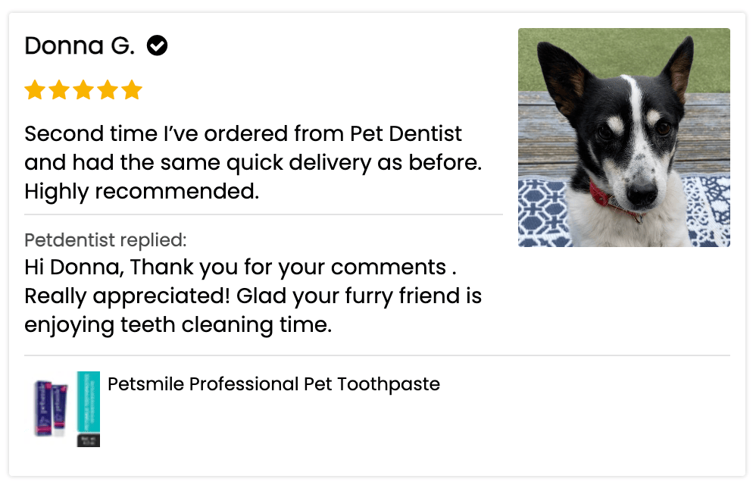Click the verified buyer checkmark badge
Viewport: 756px width, 482px height.
(157, 46)
